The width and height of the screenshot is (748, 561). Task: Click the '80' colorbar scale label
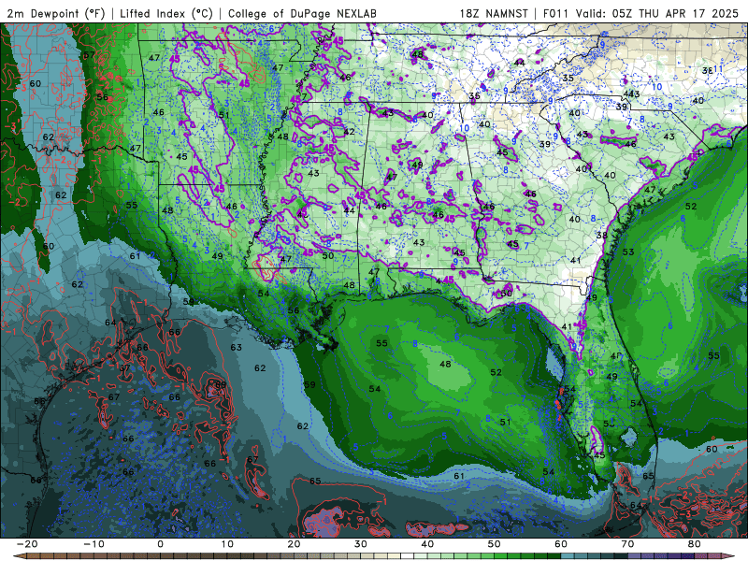click(x=695, y=544)
